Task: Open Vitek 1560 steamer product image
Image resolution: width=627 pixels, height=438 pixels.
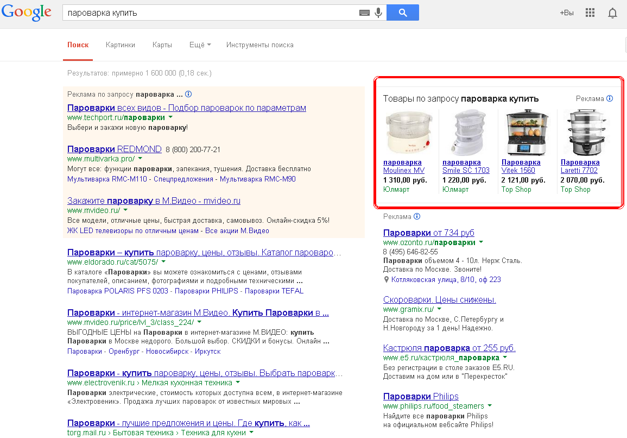Action: pos(527,133)
